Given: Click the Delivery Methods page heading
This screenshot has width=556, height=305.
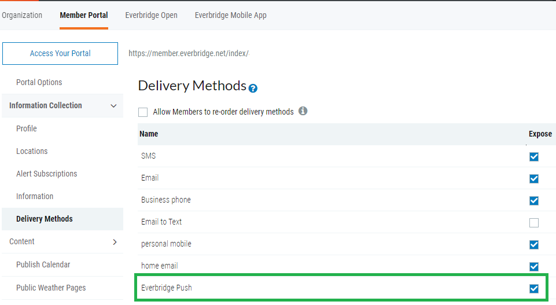Looking at the screenshot, I should pos(192,86).
